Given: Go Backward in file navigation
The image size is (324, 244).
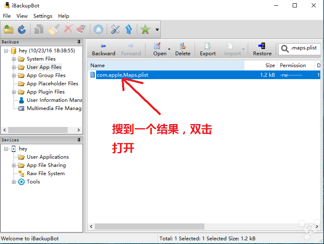Looking at the screenshot, I should click(103, 49).
